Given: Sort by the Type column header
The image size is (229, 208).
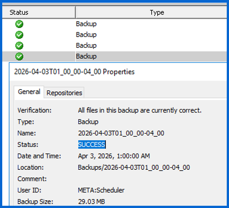Looking at the screenshot, I should click(151, 13).
